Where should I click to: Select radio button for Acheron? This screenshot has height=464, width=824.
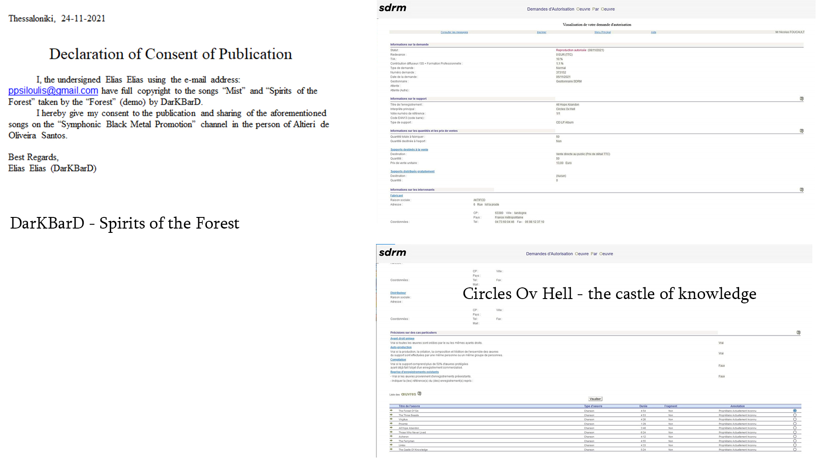[795, 437]
